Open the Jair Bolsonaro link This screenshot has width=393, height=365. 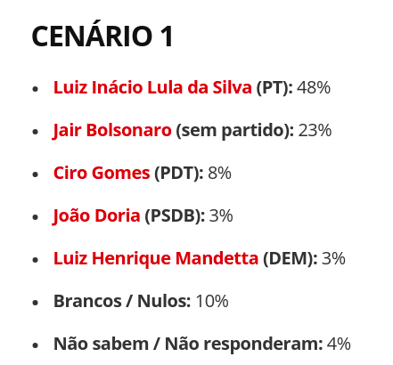click(x=112, y=131)
